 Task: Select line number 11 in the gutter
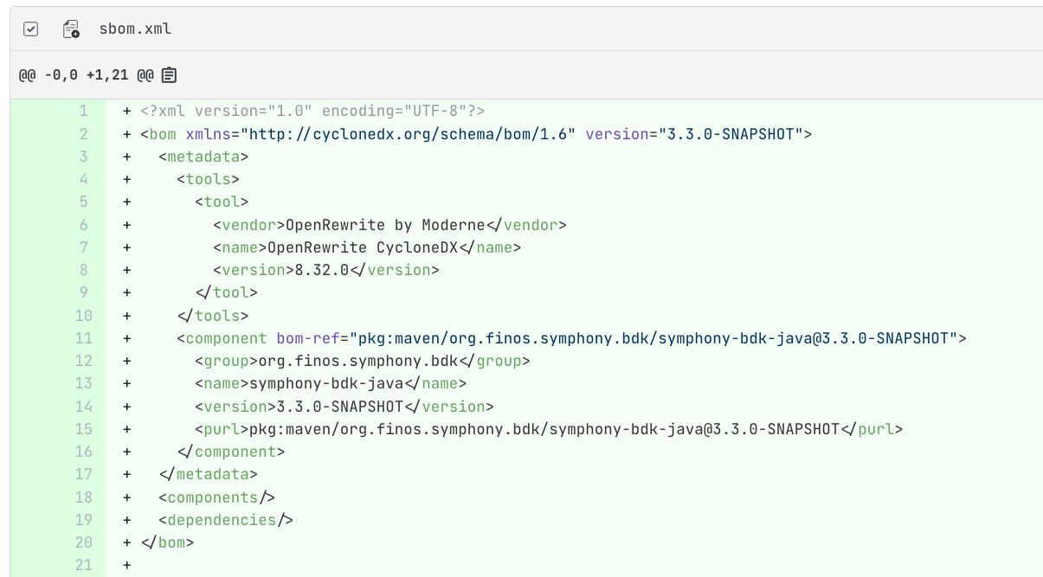click(83, 338)
